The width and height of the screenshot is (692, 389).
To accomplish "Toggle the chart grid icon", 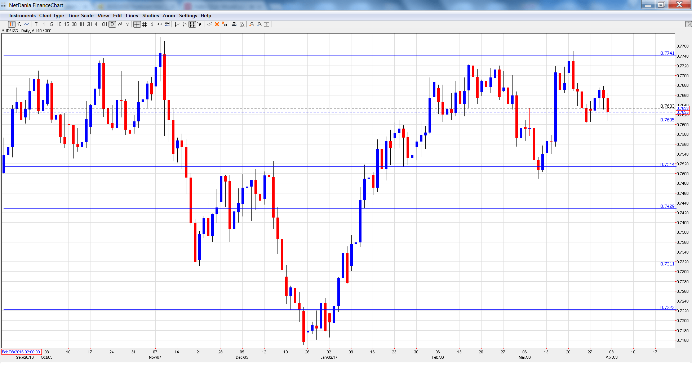I will pyautogui.click(x=145, y=24).
